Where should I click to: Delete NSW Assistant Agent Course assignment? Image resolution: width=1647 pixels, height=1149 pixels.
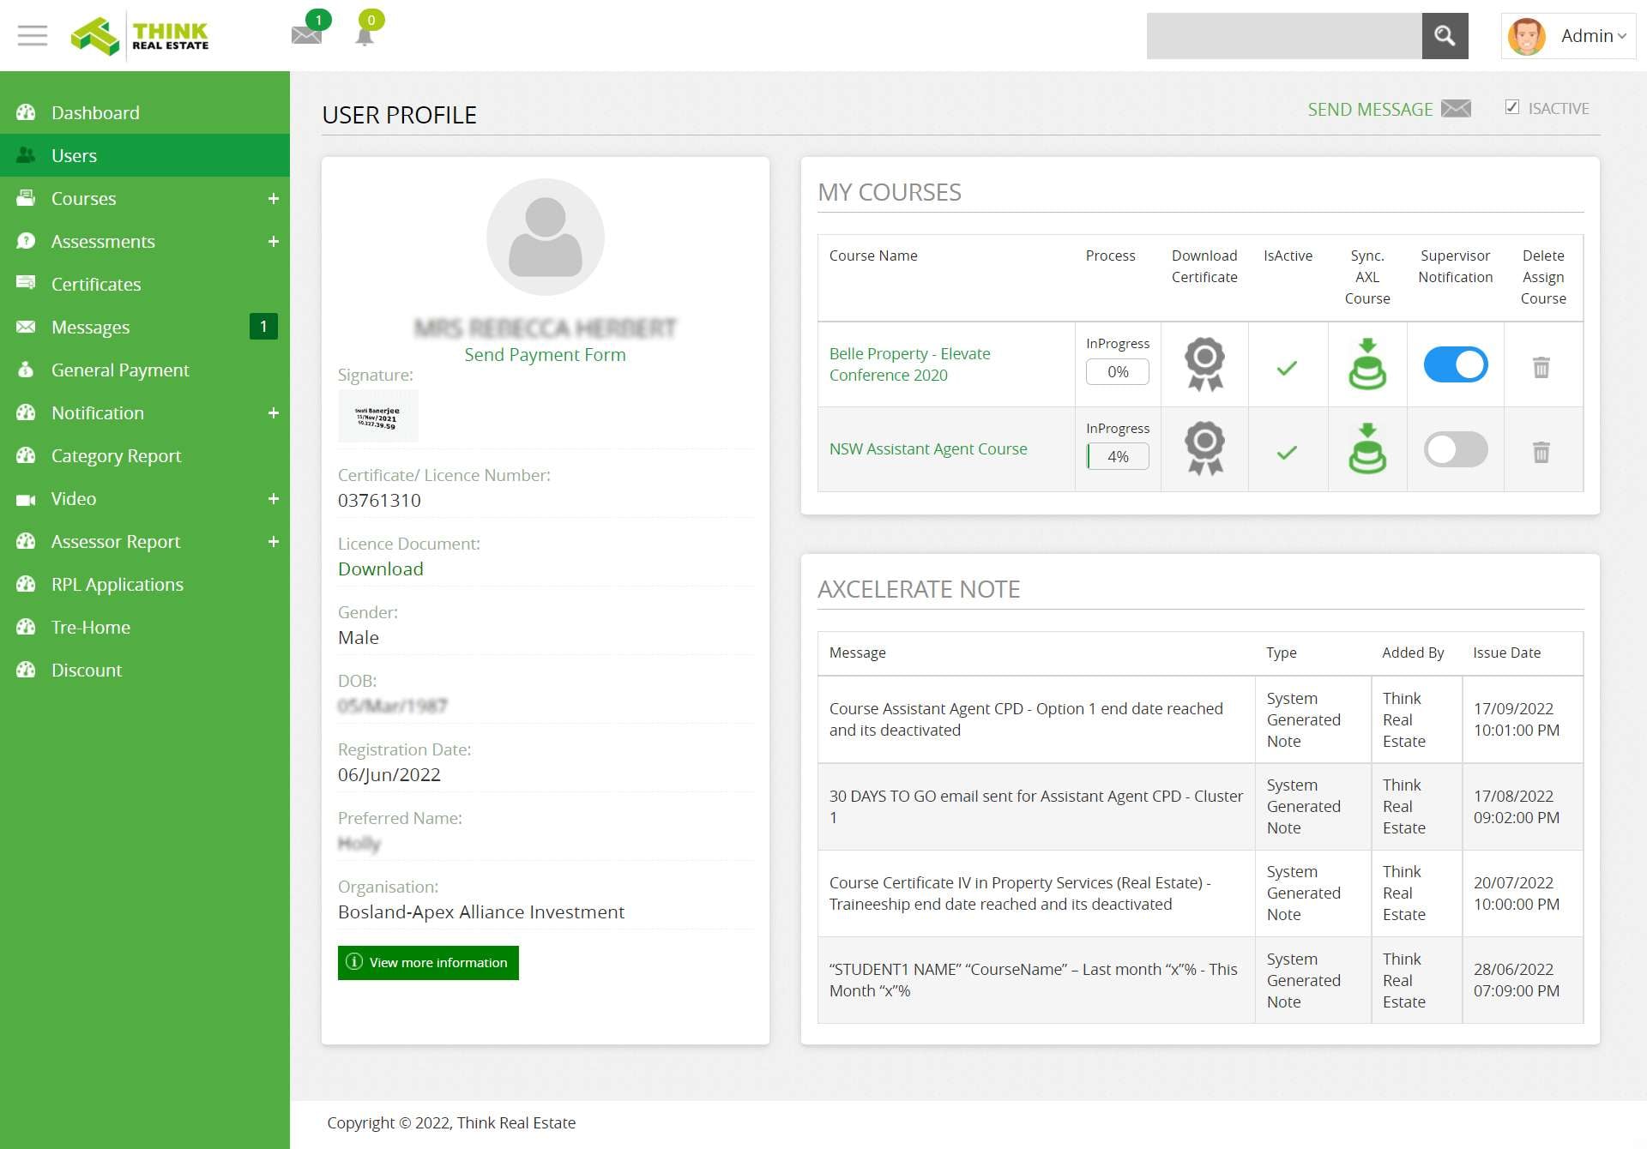pyautogui.click(x=1541, y=452)
